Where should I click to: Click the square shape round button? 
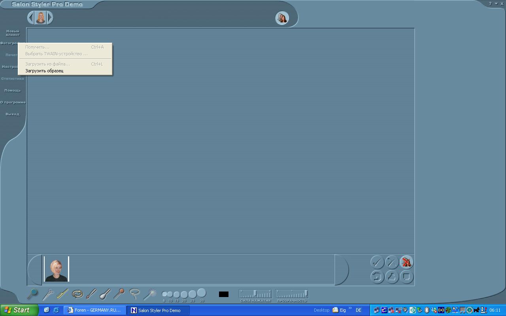[x=406, y=276]
